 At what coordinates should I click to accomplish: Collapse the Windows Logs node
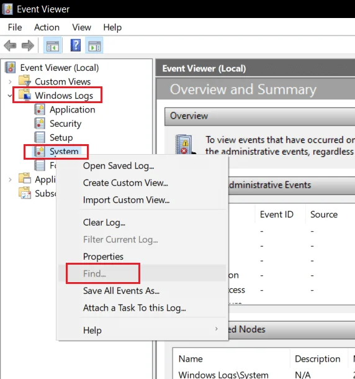[x=10, y=96]
